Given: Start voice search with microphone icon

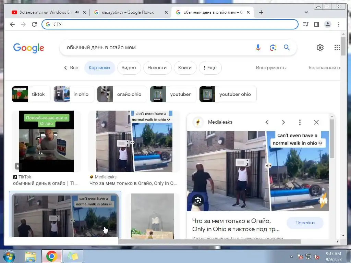Looking at the screenshot, I should coord(258,47).
